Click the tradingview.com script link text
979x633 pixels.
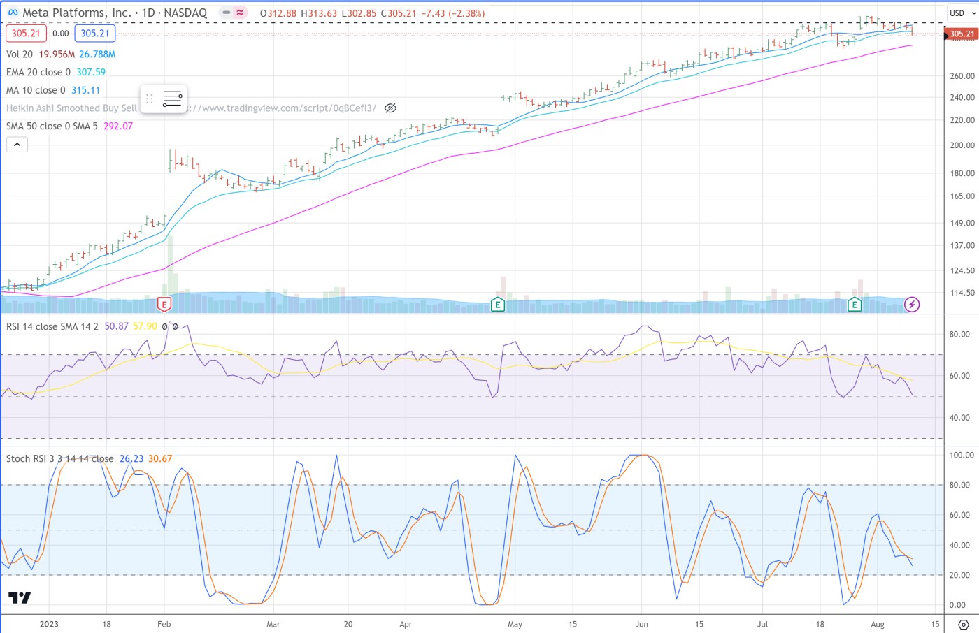pos(283,108)
